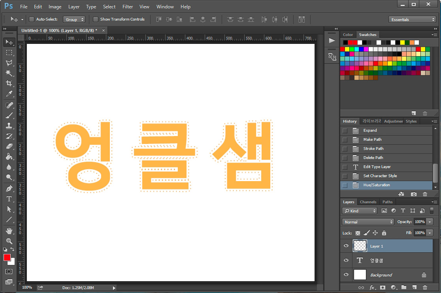
Task: Open the Normal blend mode dropdown
Action: click(367, 222)
